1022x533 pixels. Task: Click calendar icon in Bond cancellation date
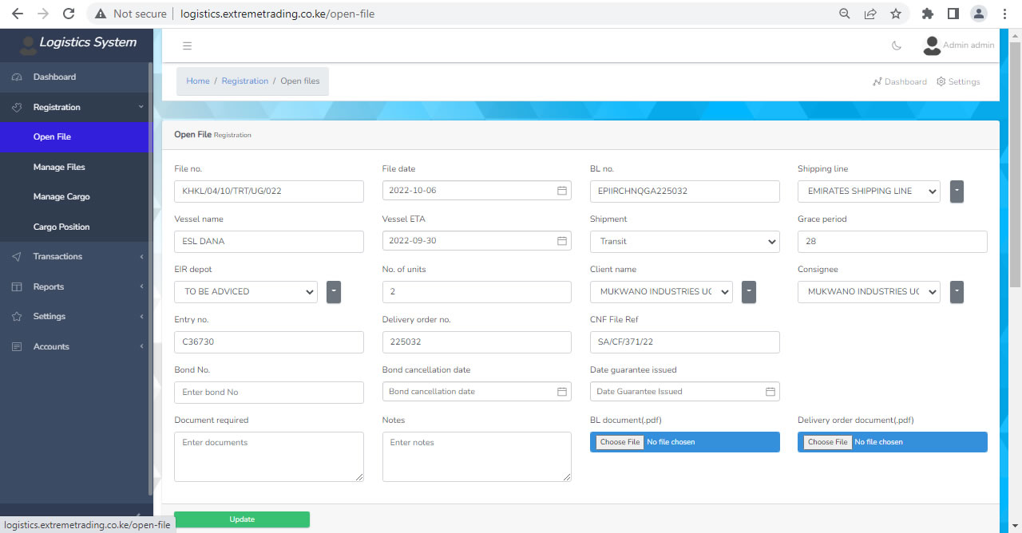[x=562, y=392]
